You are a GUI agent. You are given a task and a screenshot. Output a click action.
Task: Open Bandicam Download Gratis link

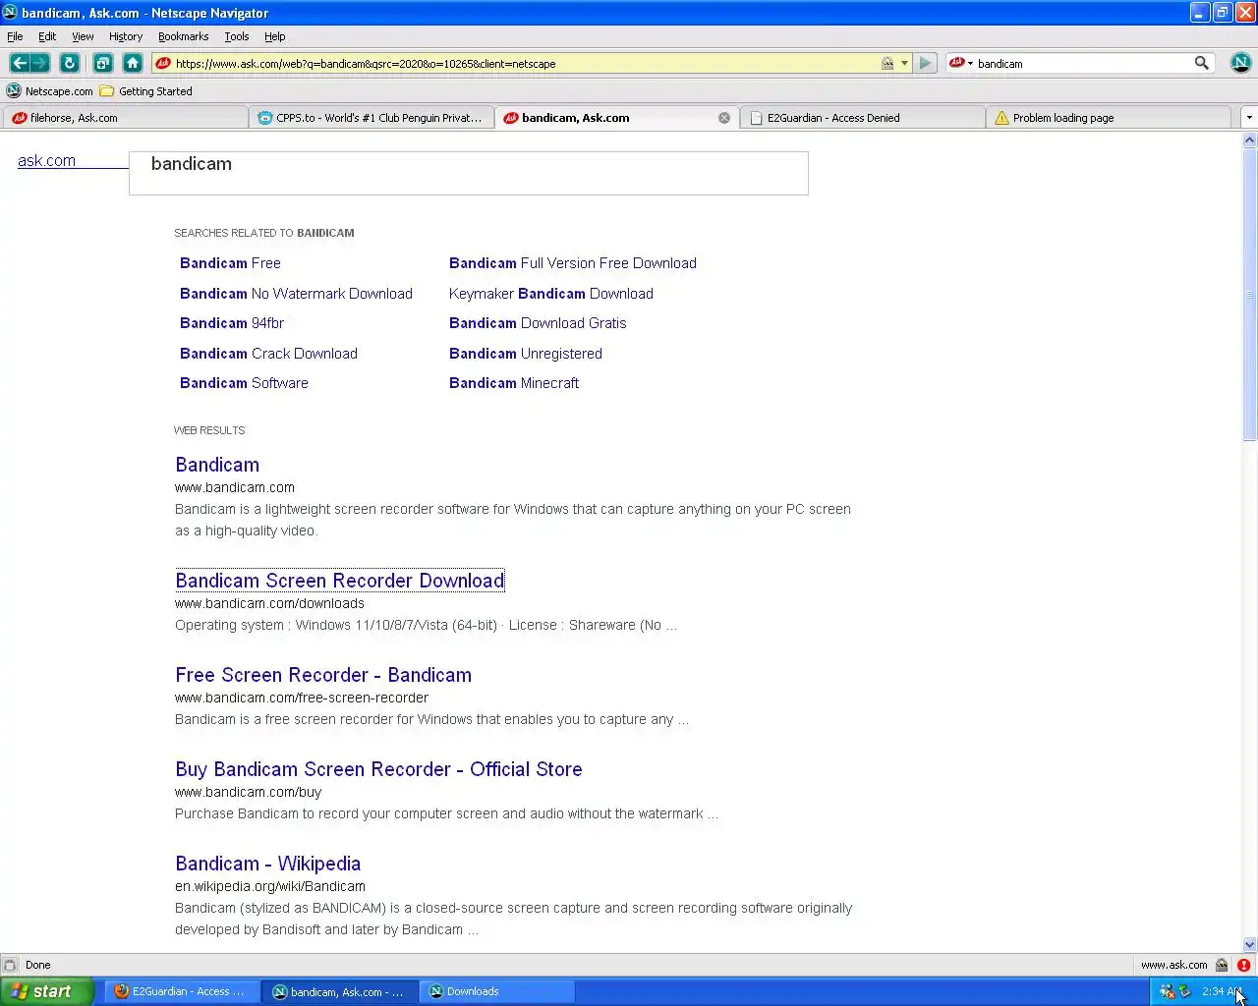click(x=538, y=323)
